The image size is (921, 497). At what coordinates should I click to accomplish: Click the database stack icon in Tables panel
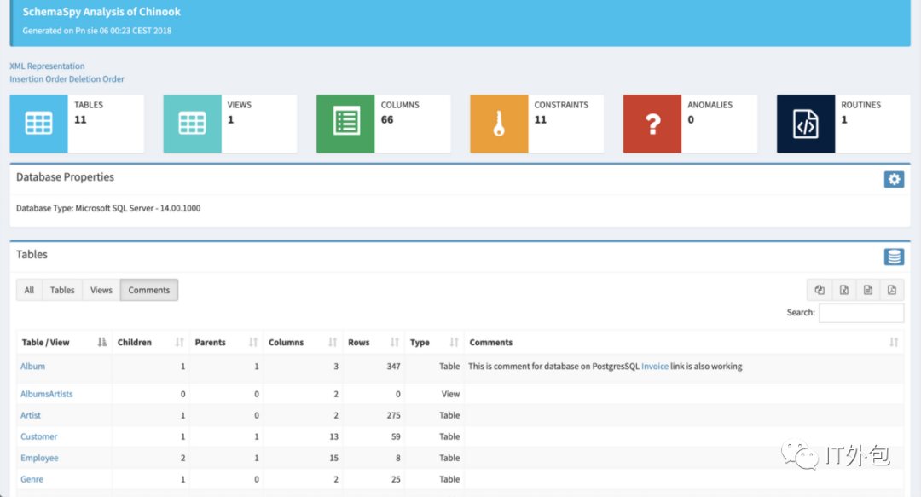coord(894,257)
